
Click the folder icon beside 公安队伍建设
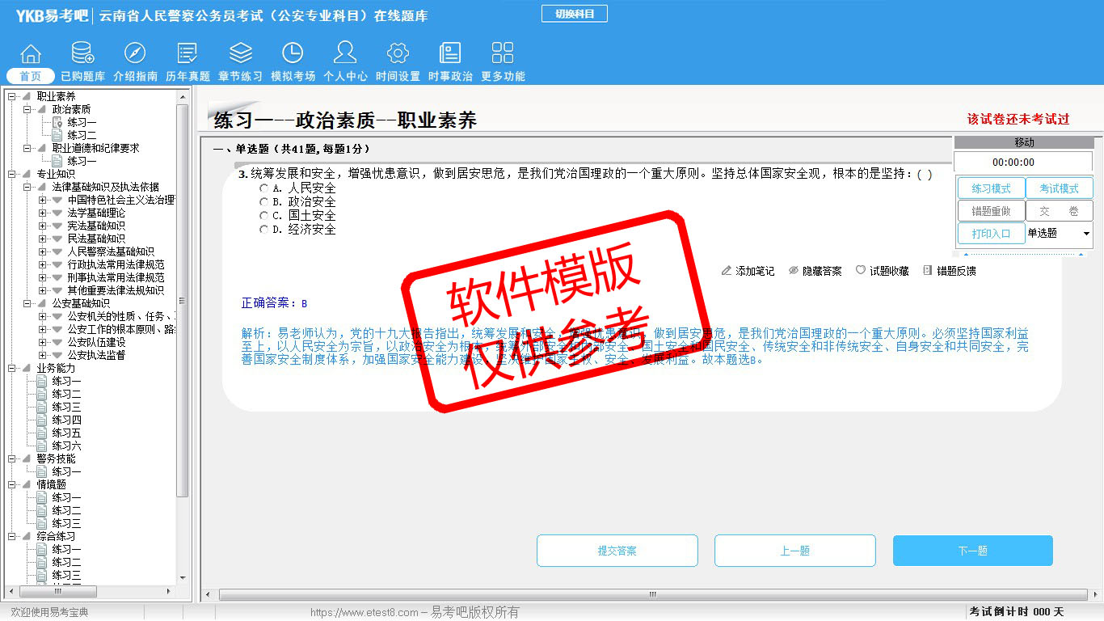pos(57,342)
